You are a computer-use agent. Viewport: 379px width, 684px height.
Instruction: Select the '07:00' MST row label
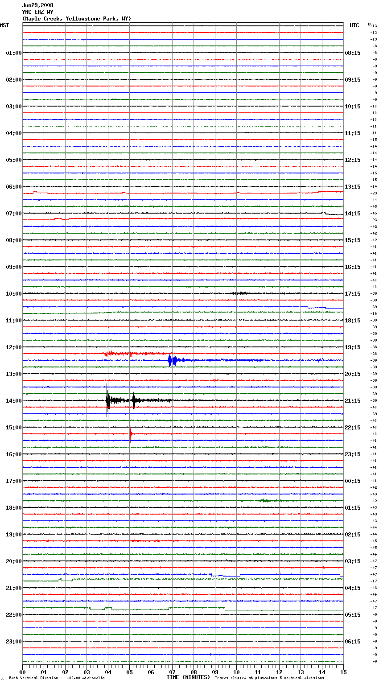click(14, 214)
